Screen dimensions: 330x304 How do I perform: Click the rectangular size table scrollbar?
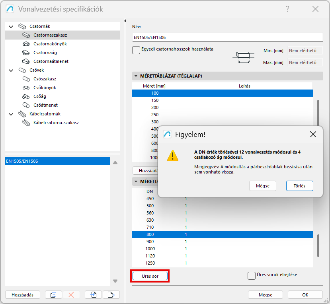pos(318,113)
